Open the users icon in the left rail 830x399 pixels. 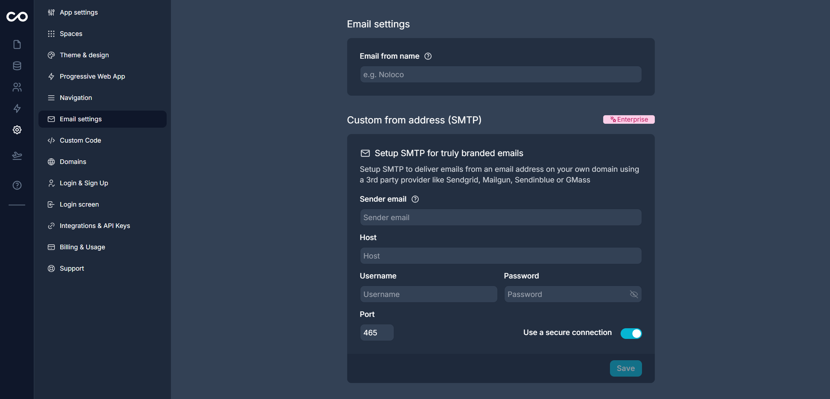(17, 87)
